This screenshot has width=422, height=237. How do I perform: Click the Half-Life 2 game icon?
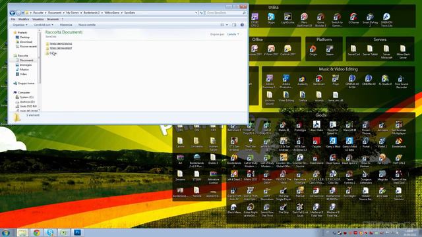(398, 159)
